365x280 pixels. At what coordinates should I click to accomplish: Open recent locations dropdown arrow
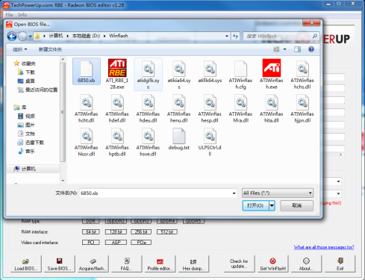coord(30,37)
